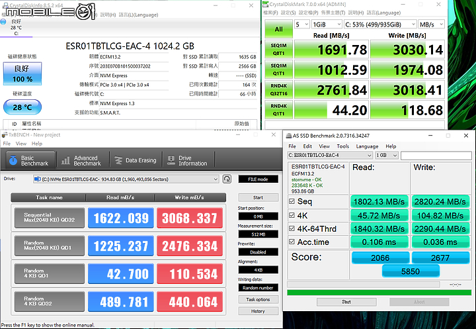
Task: Open Task options in TxBENCH
Action: [x=258, y=299]
